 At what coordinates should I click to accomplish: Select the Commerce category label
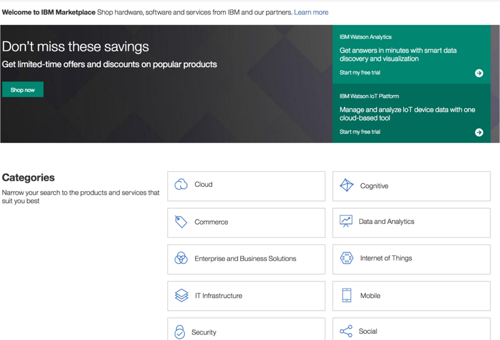pos(211,222)
